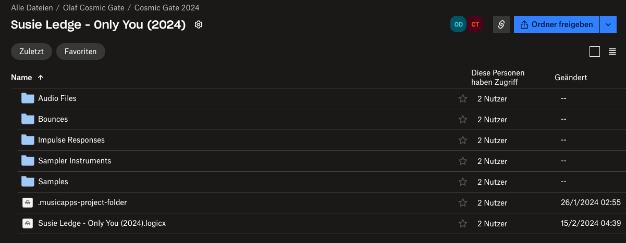Click the copy link icon button
626x243 pixels.
point(501,24)
